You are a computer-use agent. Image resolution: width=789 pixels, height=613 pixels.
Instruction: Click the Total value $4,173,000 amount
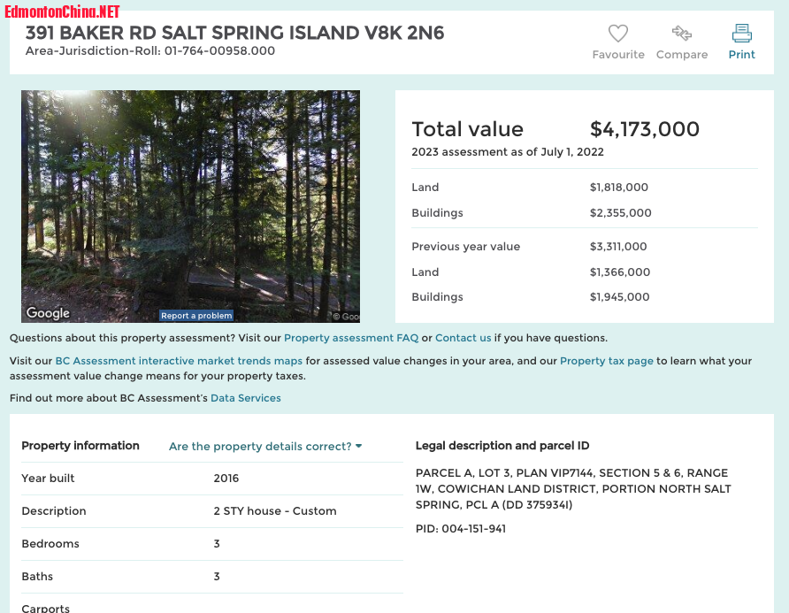pyautogui.click(x=644, y=129)
